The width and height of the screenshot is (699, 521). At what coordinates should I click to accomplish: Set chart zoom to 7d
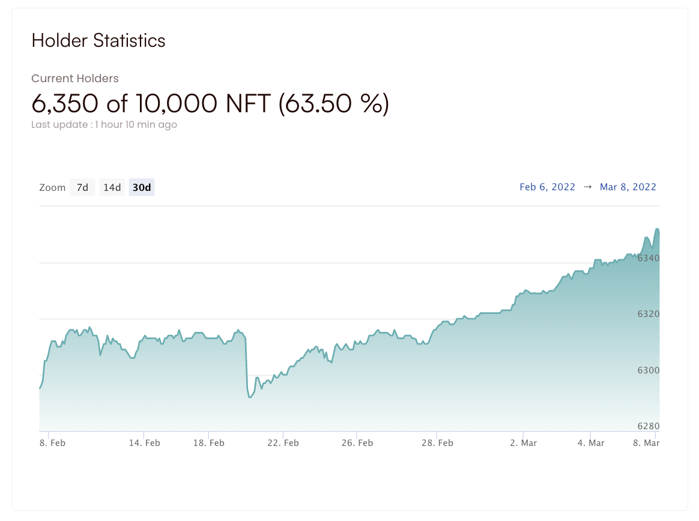(82, 187)
